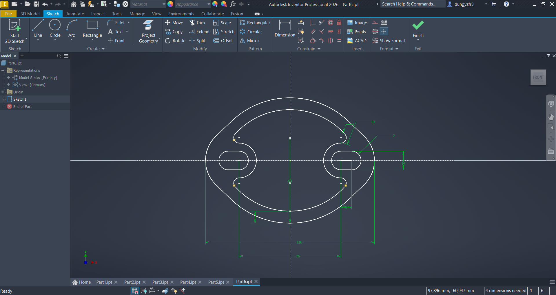Open the Inspect ribbon tab
The width and height of the screenshot is (556, 295).
click(x=98, y=14)
